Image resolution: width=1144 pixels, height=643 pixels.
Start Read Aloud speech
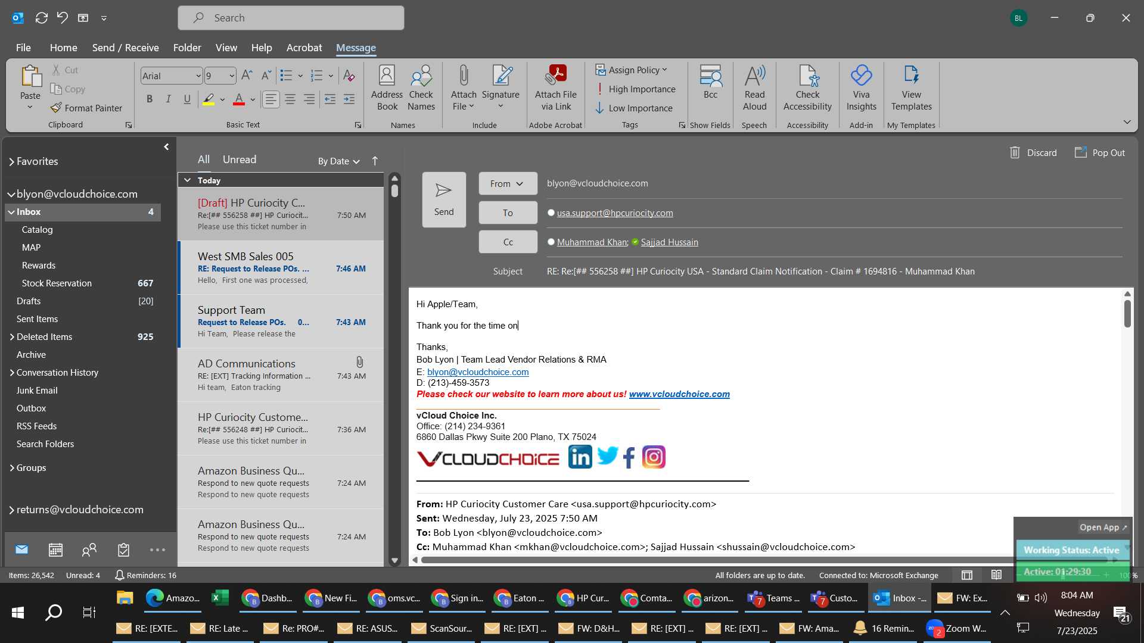754,88
